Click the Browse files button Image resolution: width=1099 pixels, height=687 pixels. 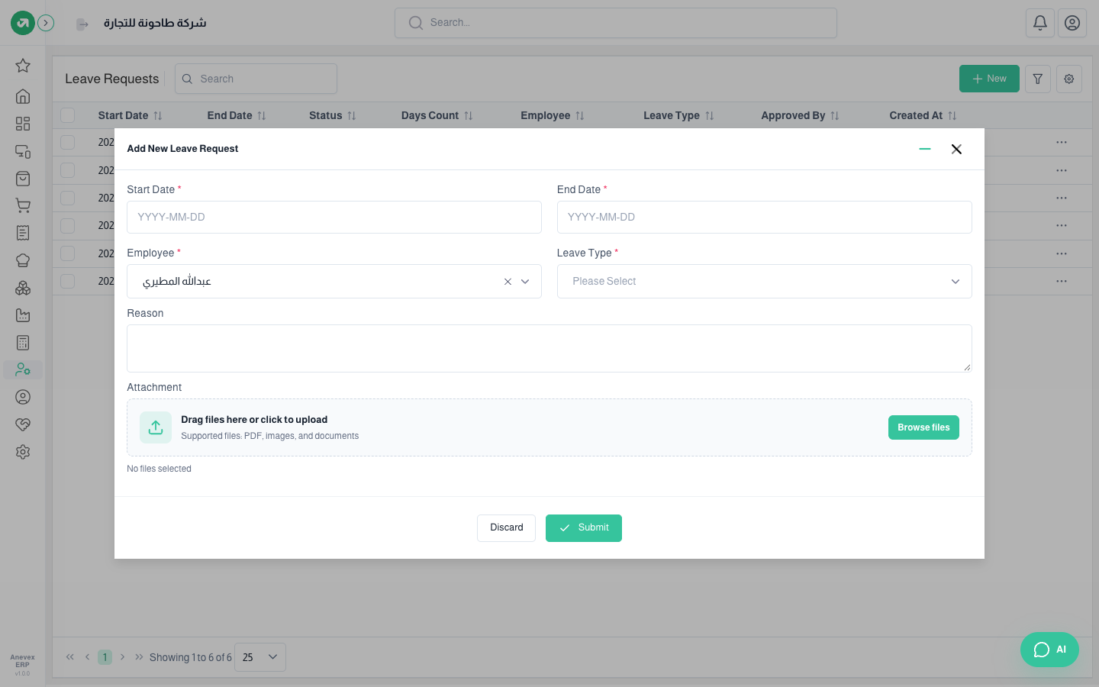[x=923, y=427]
